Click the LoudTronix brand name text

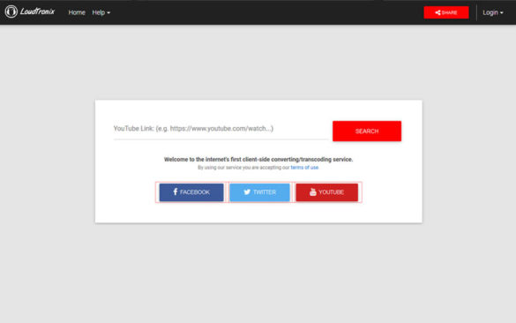click(37, 11)
